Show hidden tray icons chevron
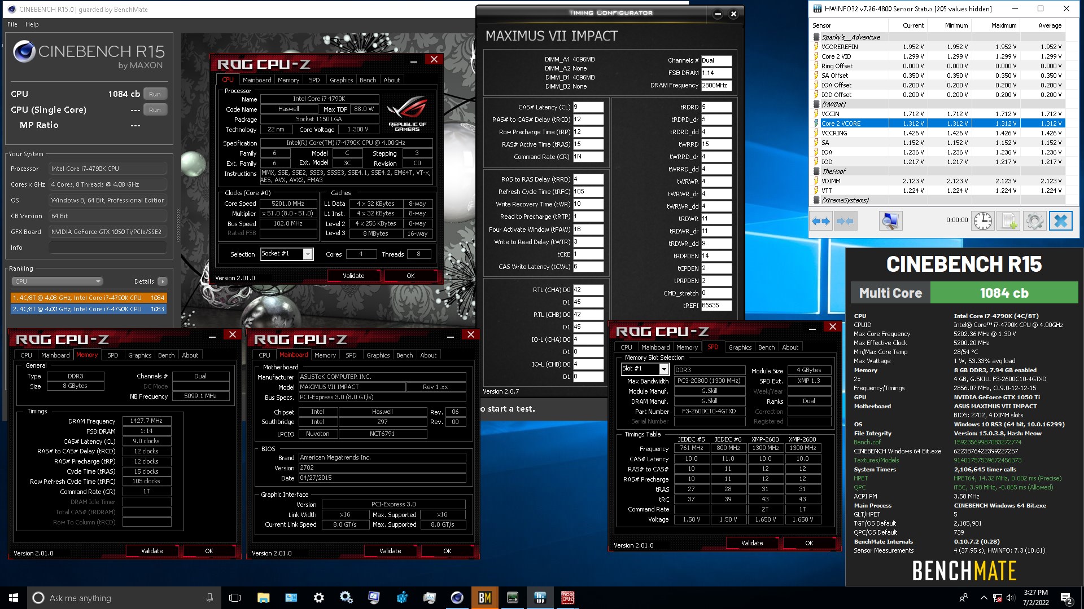1084x609 pixels. (984, 598)
